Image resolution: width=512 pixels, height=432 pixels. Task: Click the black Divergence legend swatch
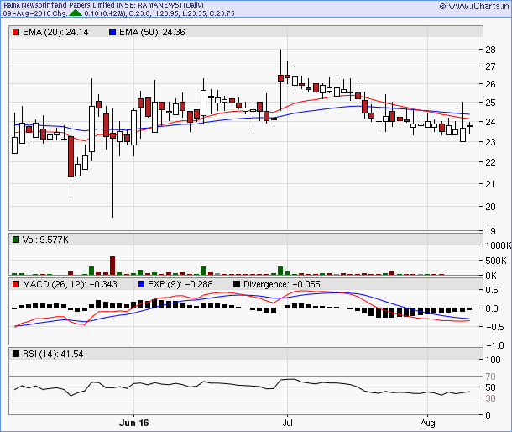pyautogui.click(x=237, y=284)
